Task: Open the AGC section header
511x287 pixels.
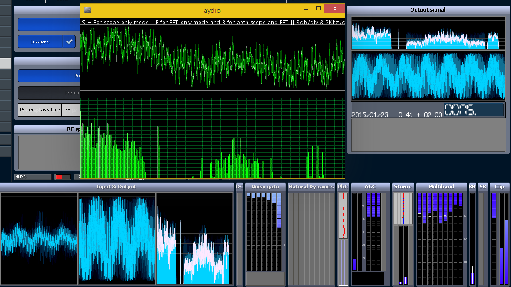Action: (x=370, y=187)
